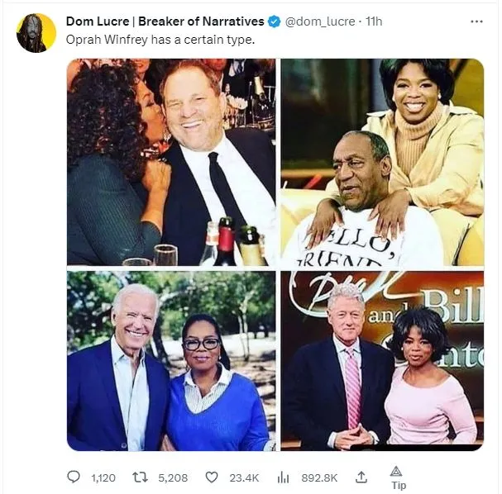Click the 23.4K likes count
This screenshot has height=494, width=502.
(x=244, y=477)
